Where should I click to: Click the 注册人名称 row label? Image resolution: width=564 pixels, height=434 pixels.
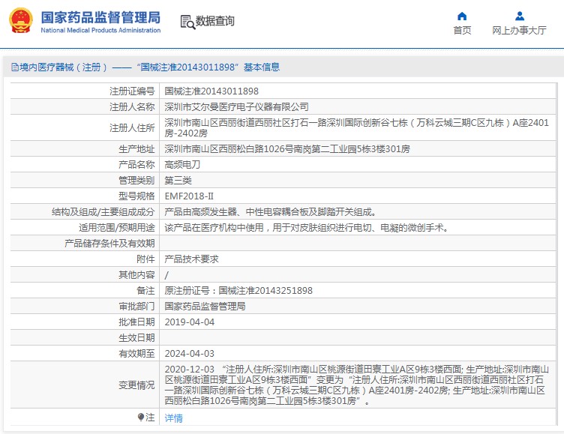tap(132, 106)
